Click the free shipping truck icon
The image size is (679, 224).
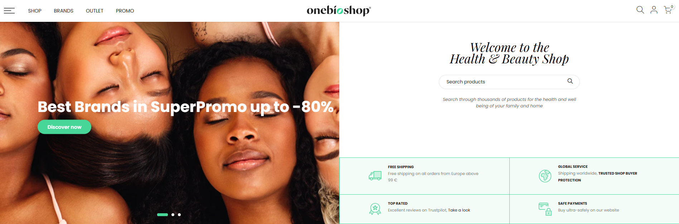click(x=375, y=175)
